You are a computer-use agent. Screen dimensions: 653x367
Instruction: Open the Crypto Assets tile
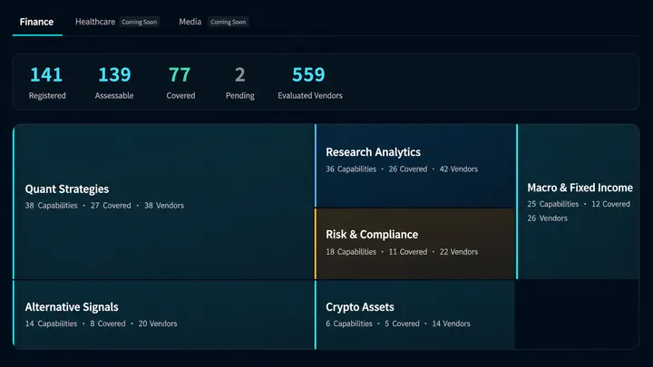pos(415,314)
